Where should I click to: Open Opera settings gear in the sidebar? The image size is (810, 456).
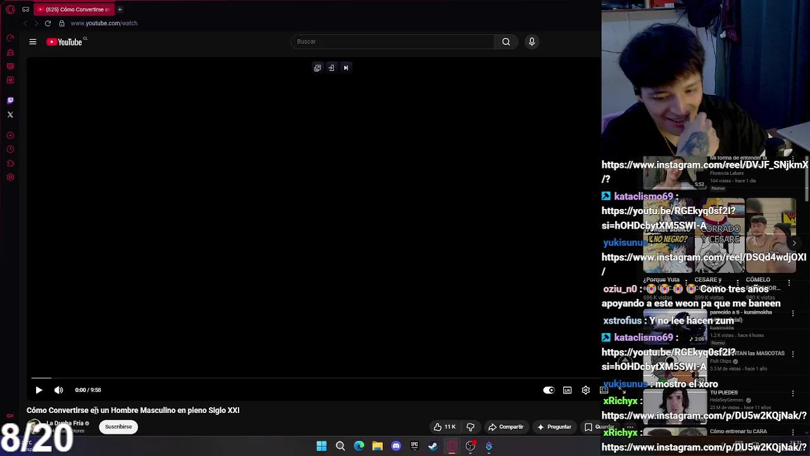10,178
